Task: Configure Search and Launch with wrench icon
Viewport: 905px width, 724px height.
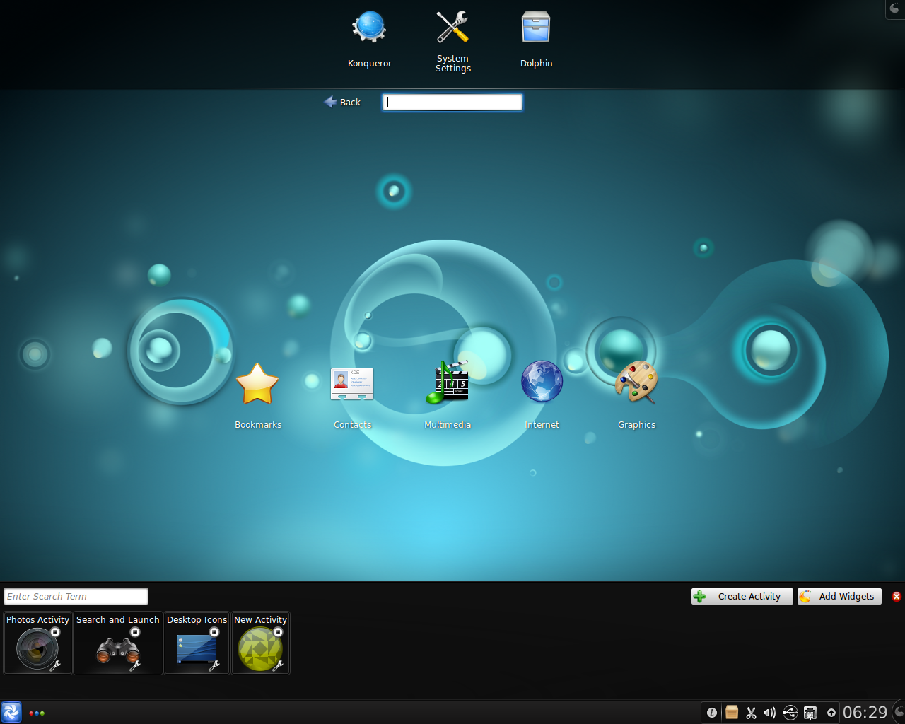Action: (135, 665)
